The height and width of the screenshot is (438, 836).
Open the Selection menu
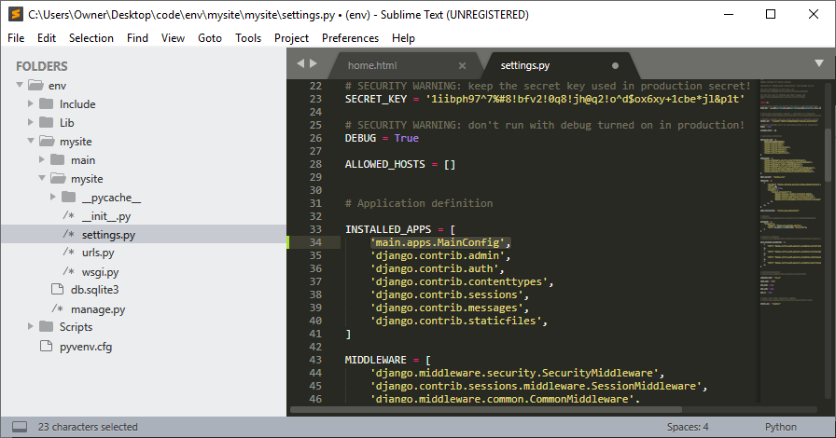click(x=91, y=38)
